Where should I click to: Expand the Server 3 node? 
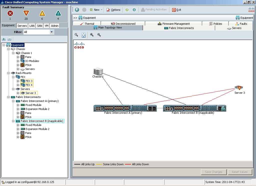pyautogui.click(x=18, y=93)
